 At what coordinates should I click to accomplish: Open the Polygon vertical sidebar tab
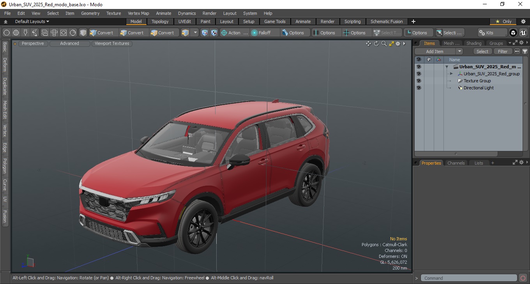click(x=5, y=166)
